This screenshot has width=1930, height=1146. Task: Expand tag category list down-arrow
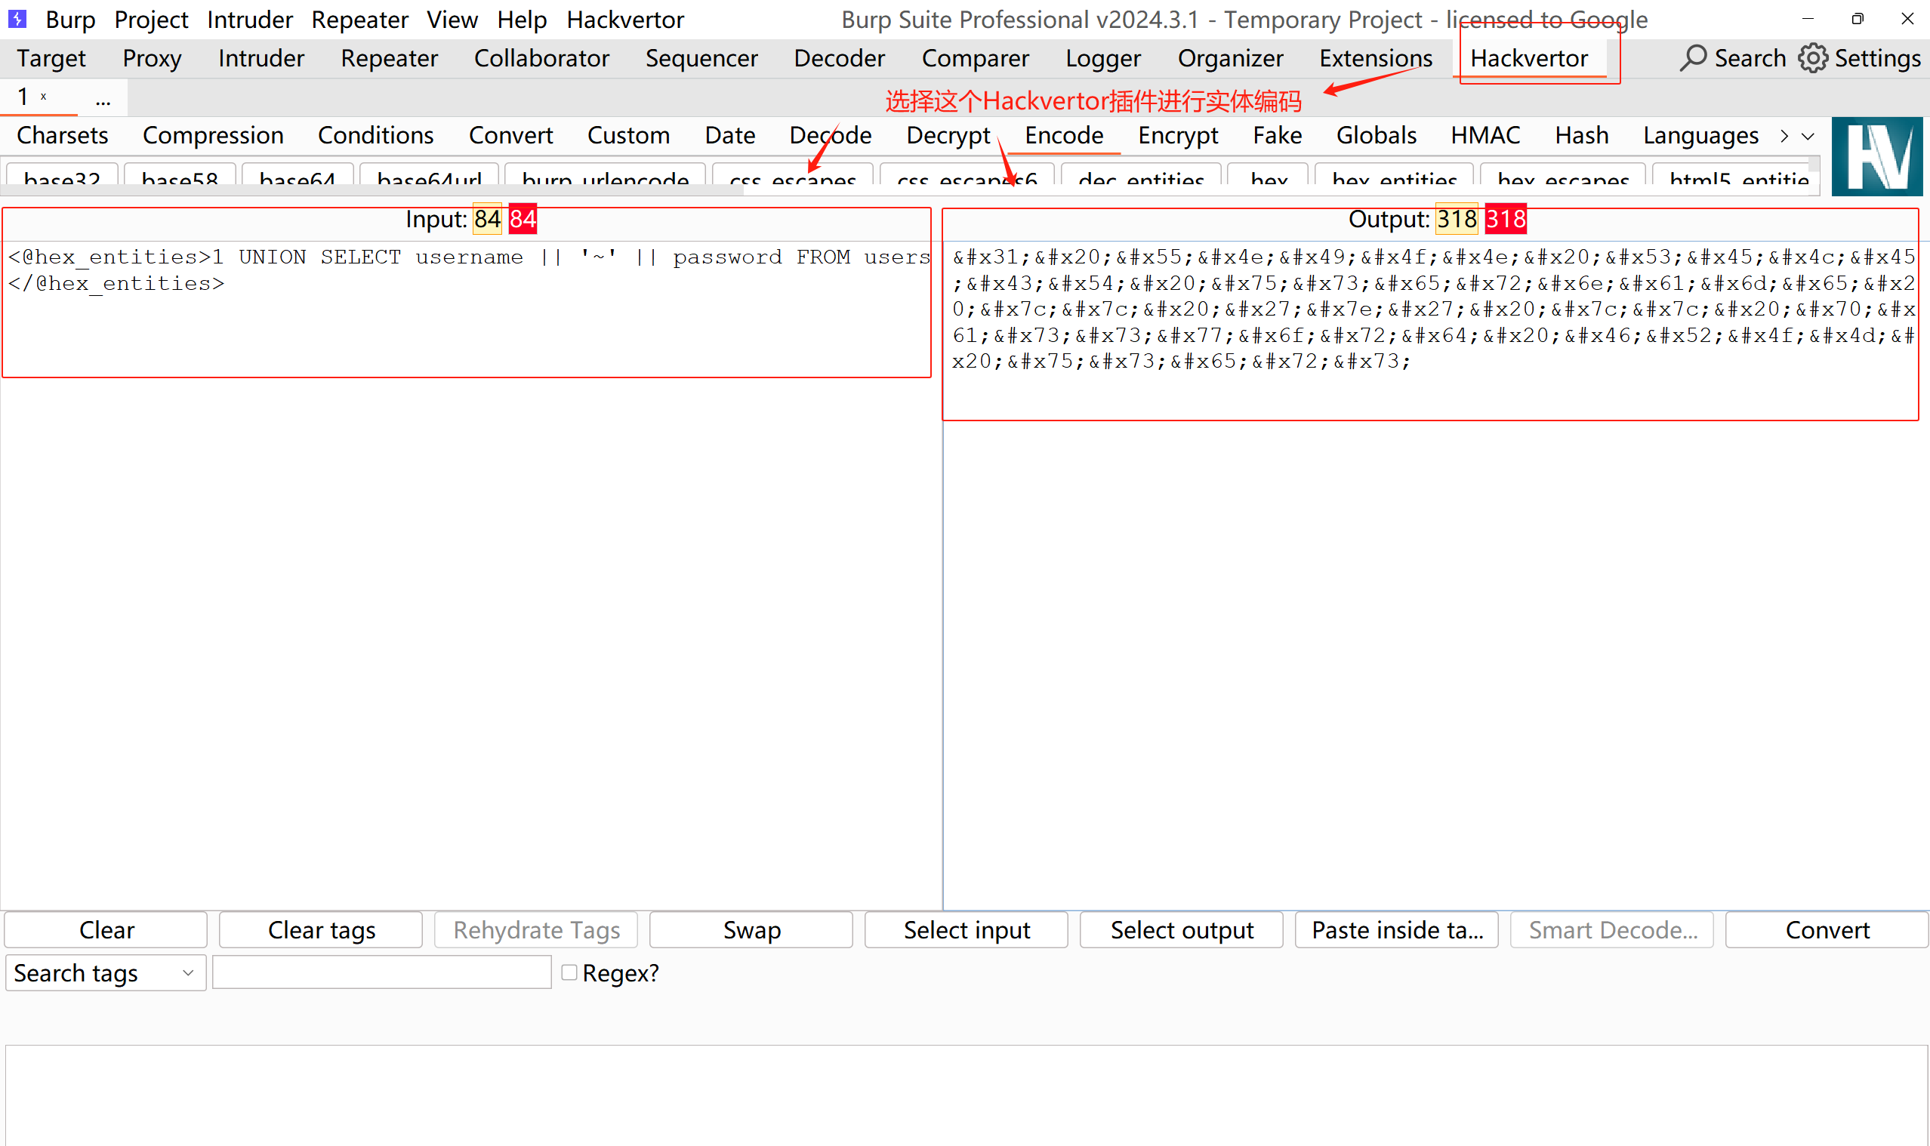(1808, 137)
